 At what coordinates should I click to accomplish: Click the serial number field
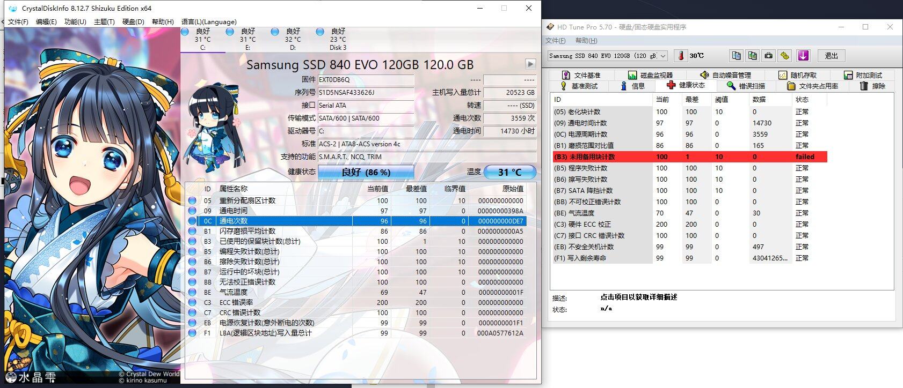366,93
